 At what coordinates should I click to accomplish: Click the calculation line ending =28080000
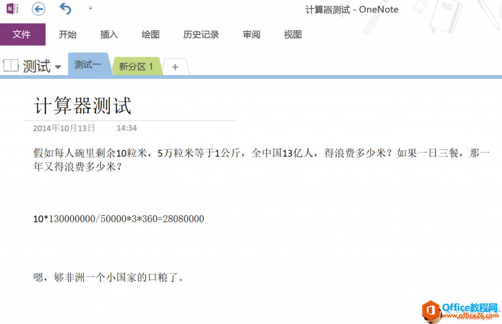[119, 219]
